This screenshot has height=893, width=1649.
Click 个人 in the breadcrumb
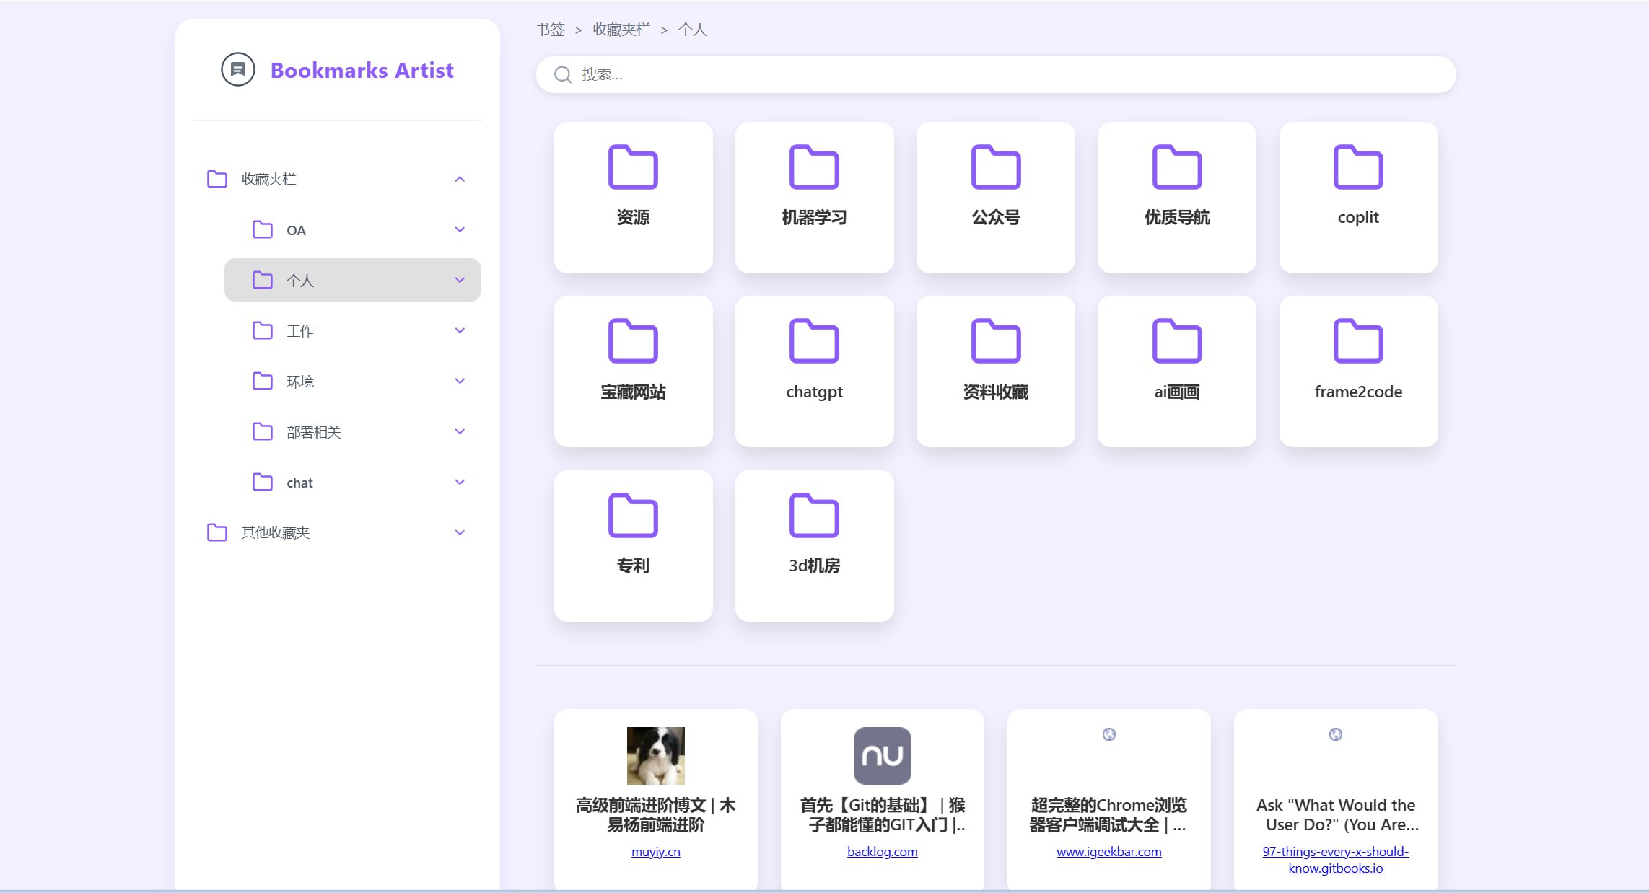693,30
